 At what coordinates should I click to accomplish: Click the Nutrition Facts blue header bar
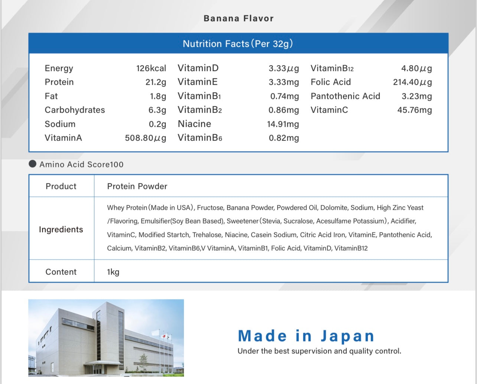pyautogui.click(x=238, y=44)
